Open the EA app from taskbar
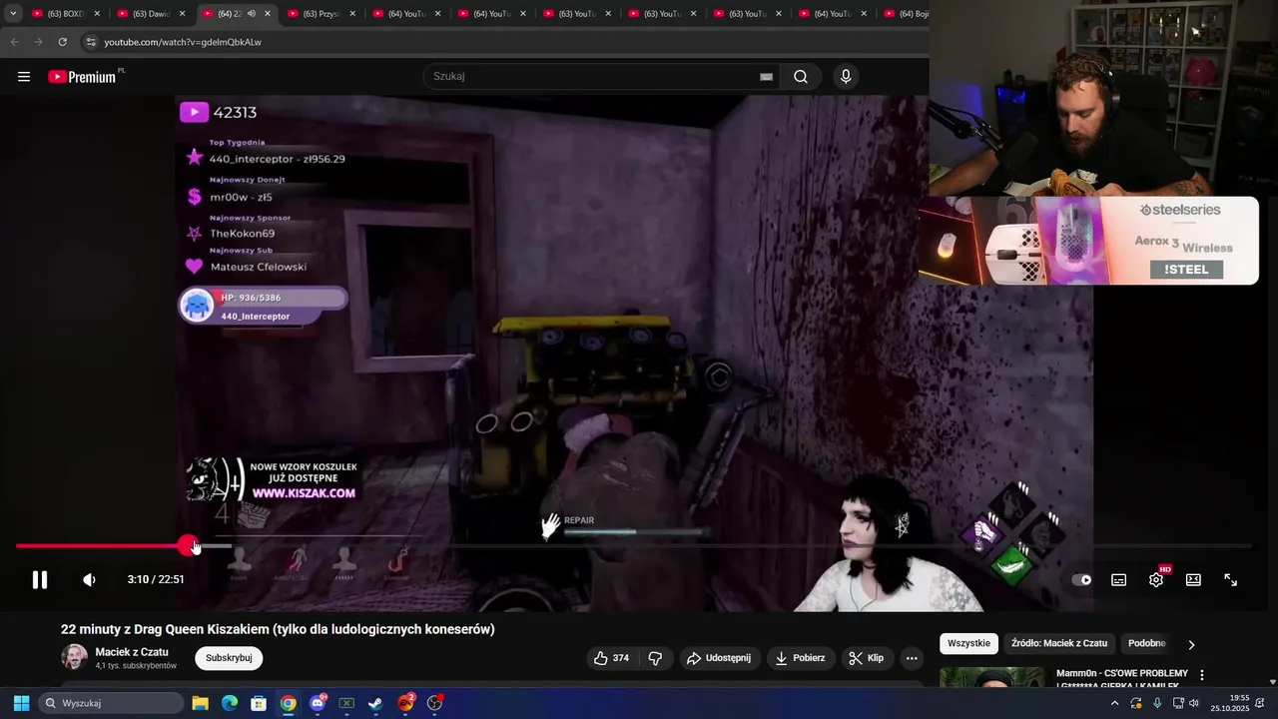 [405, 703]
